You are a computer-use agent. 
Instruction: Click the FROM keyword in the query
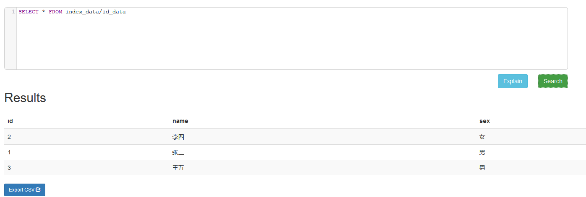click(55, 12)
